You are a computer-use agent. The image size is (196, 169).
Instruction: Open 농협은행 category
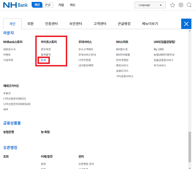[8, 132]
